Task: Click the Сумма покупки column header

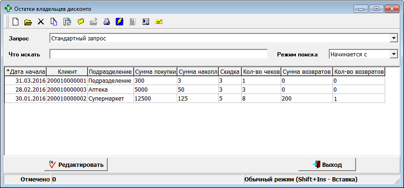Action: coord(155,71)
